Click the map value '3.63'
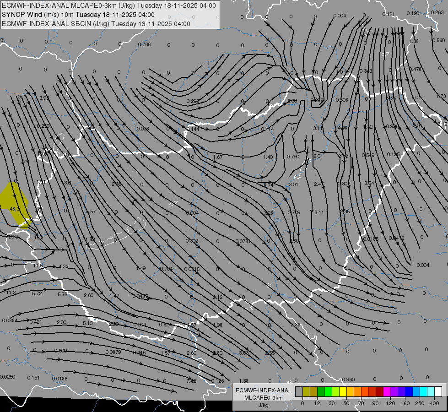 (244, 353)
